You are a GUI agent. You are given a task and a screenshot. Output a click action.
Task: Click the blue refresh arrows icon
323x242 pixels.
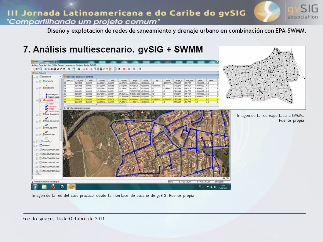140,69
